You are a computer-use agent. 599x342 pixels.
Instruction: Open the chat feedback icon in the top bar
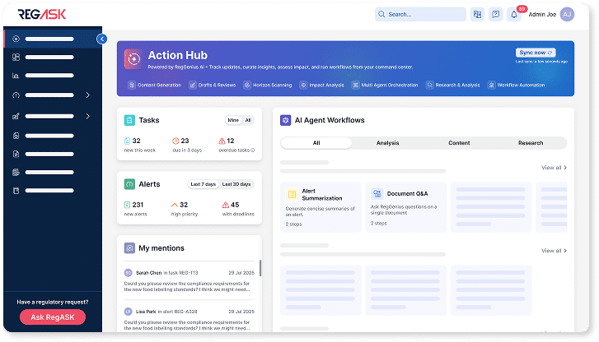(495, 15)
